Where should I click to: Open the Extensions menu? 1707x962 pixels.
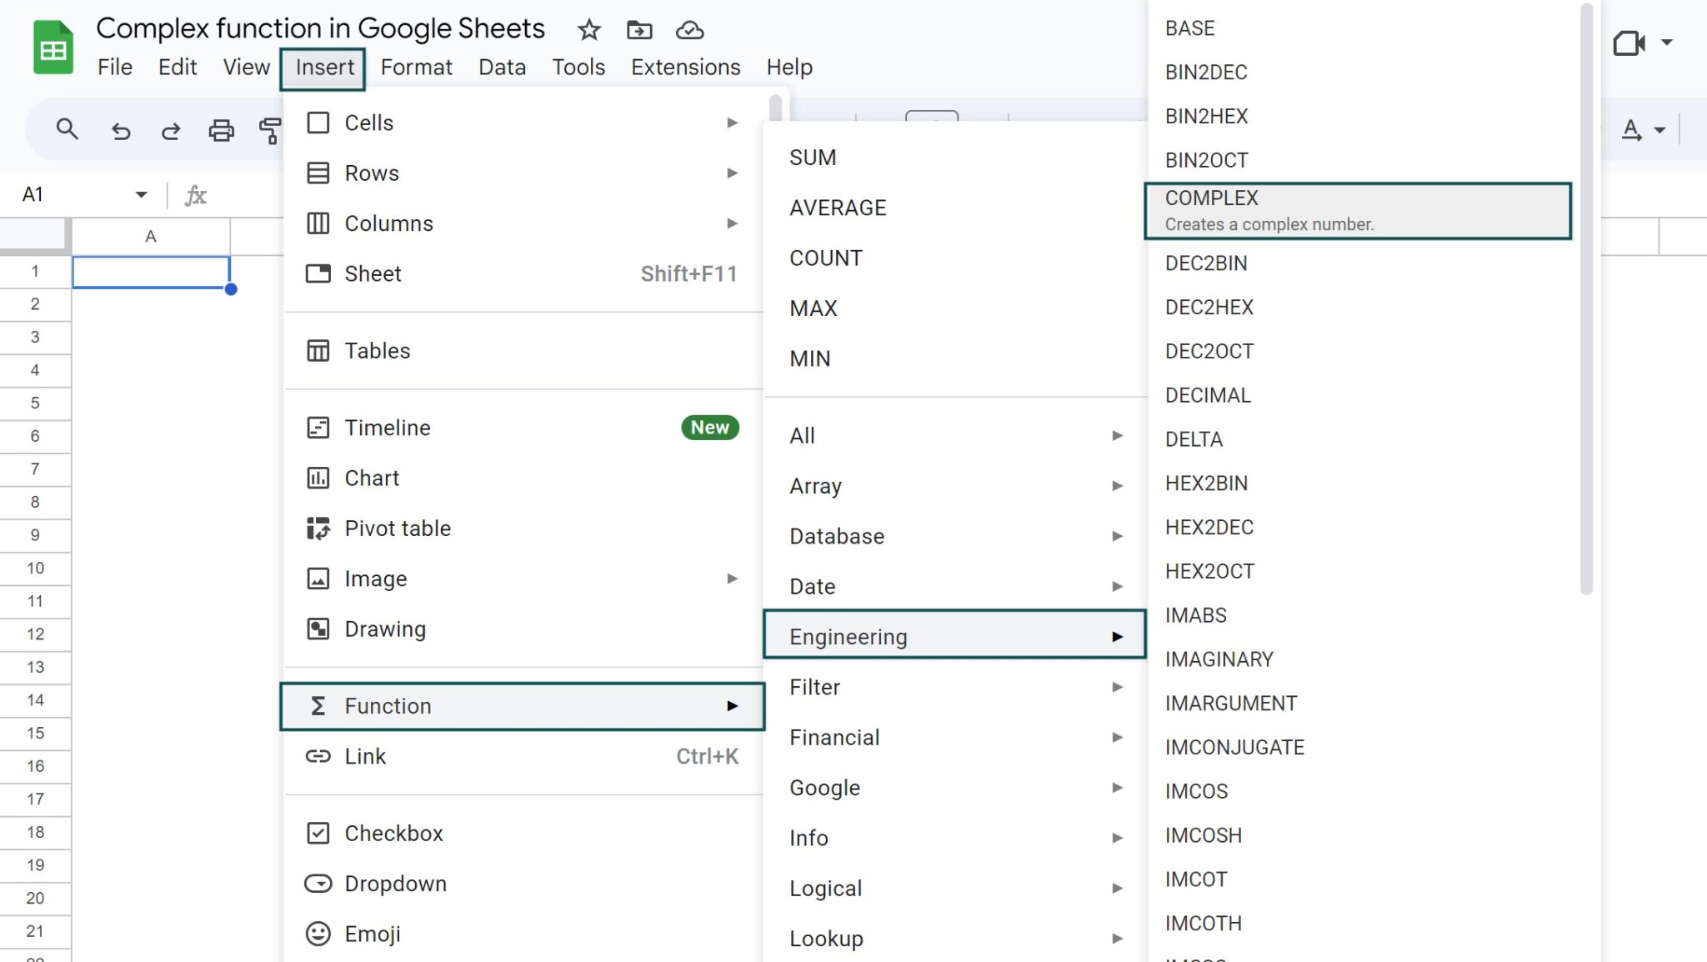[685, 67]
